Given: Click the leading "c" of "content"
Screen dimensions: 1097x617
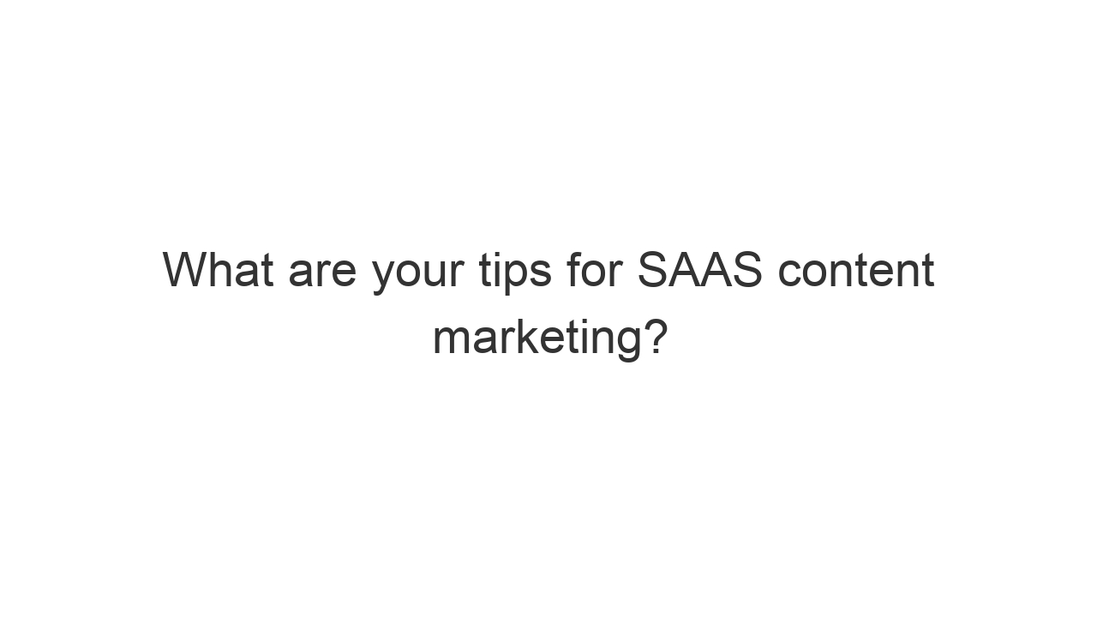Looking at the screenshot, I should [789, 273].
